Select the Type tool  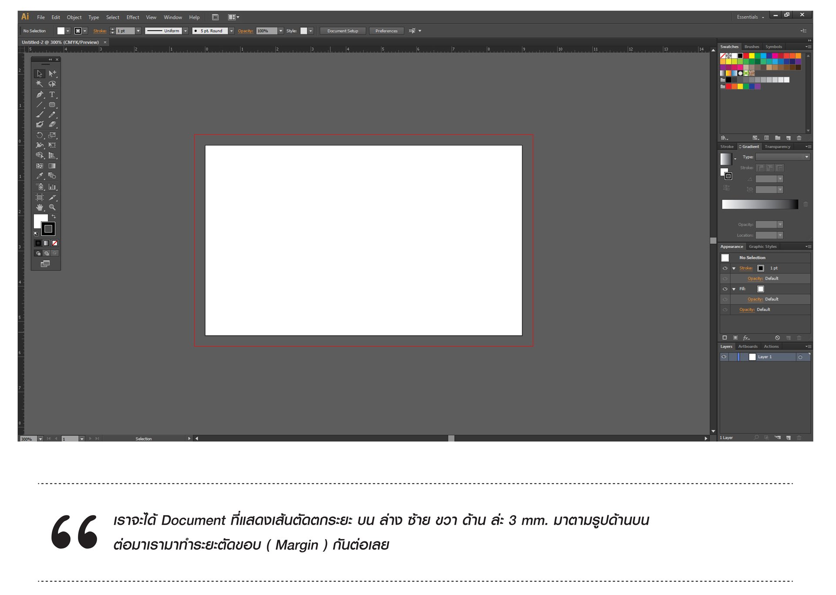(52, 95)
